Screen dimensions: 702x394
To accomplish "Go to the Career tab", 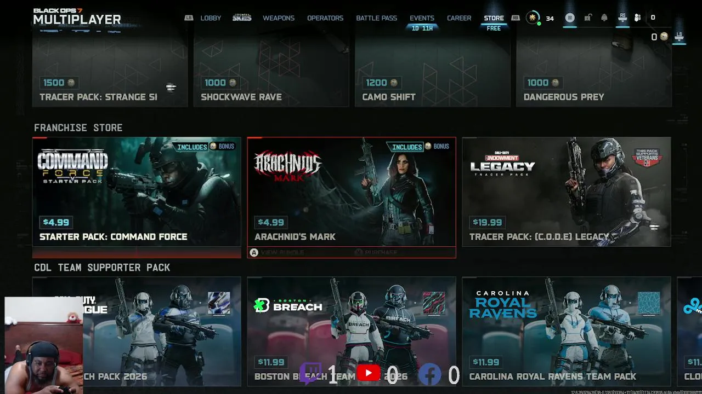I will point(459,18).
